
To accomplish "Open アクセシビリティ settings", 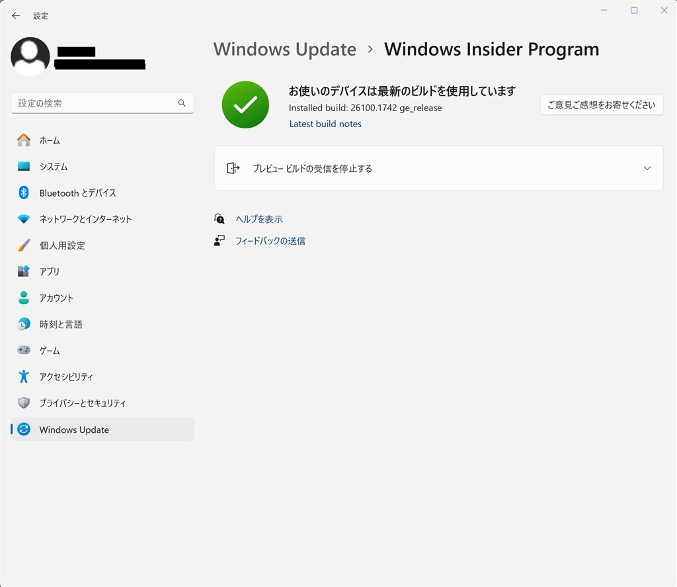I will coord(102,377).
